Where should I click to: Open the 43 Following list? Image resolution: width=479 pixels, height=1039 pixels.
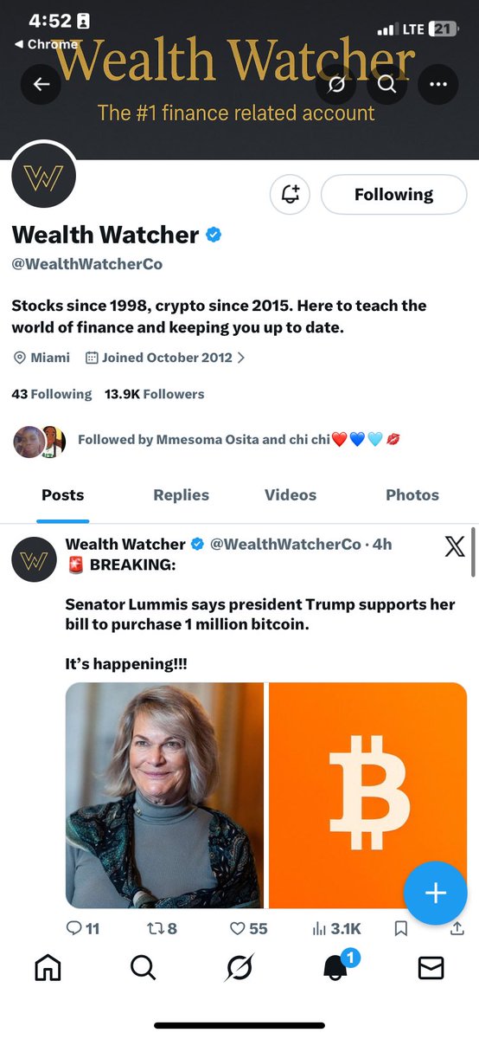pyautogui.click(x=51, y=394)
